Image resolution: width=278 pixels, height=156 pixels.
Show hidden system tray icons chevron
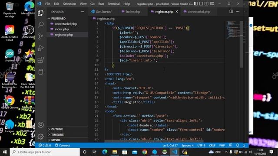(226, 152)
